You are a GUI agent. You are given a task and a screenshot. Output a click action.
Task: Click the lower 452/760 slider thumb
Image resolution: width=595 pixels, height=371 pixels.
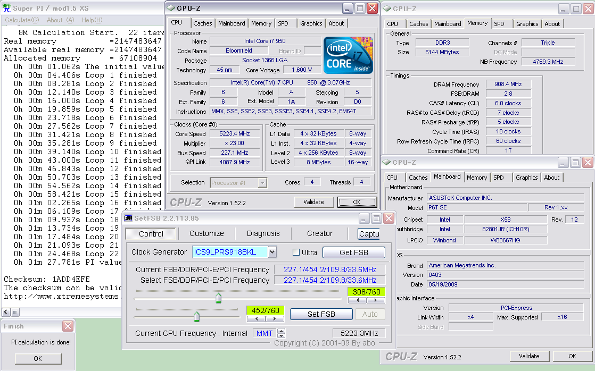196,316
